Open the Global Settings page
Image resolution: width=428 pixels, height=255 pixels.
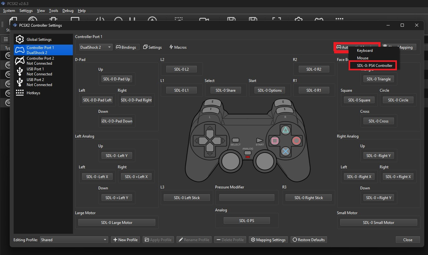click(43, 40)
